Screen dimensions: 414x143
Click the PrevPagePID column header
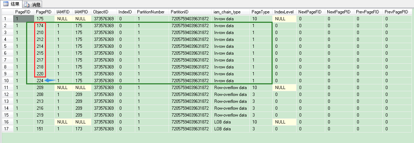[x=396, y=12]
